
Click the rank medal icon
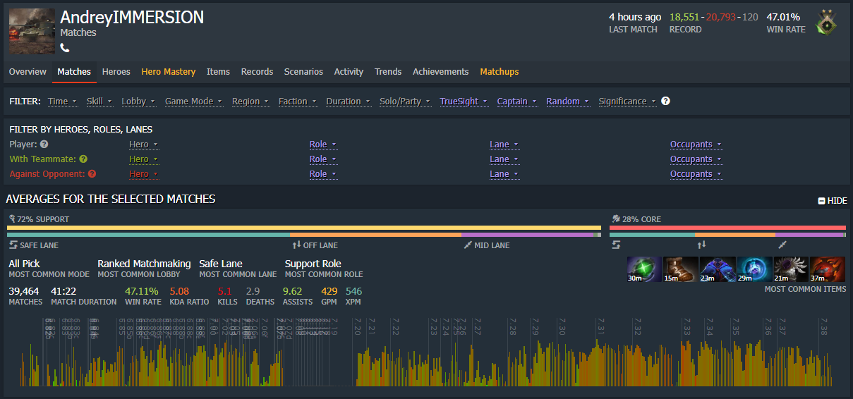827,23
